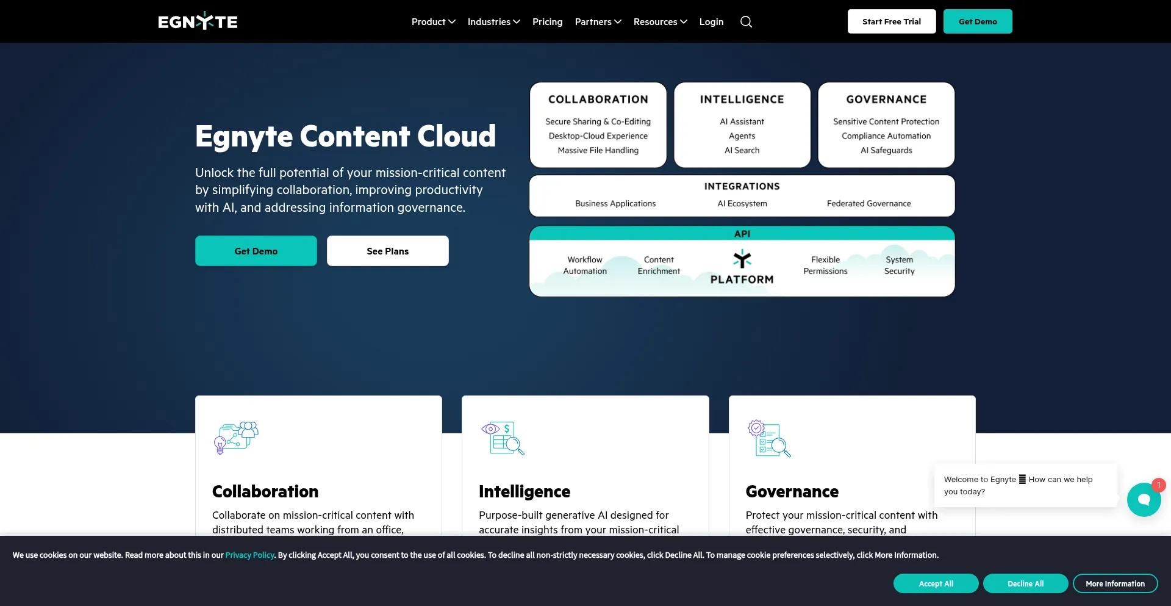Image resolution: width=1171 pixels, height=606 pixels.
Task: Click the Intelligence card title
Action: click(525, 492)
